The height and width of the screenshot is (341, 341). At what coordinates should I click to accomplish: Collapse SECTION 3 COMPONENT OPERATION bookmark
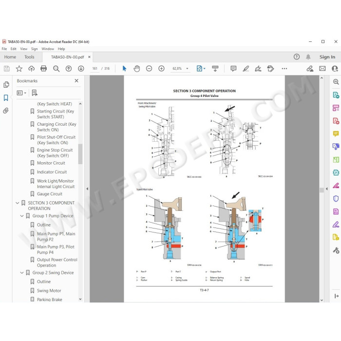(x=18, y=203)
